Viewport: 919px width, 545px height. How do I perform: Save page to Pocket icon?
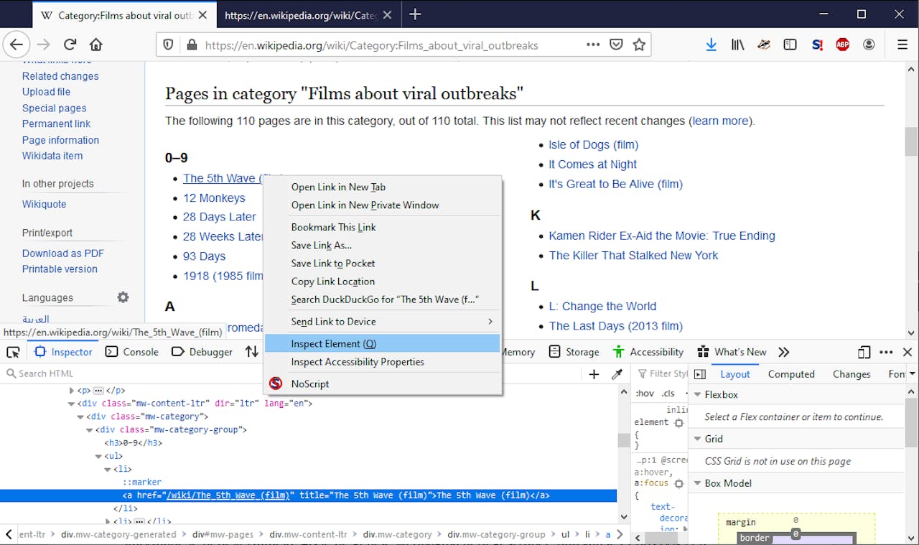point(616,45)
